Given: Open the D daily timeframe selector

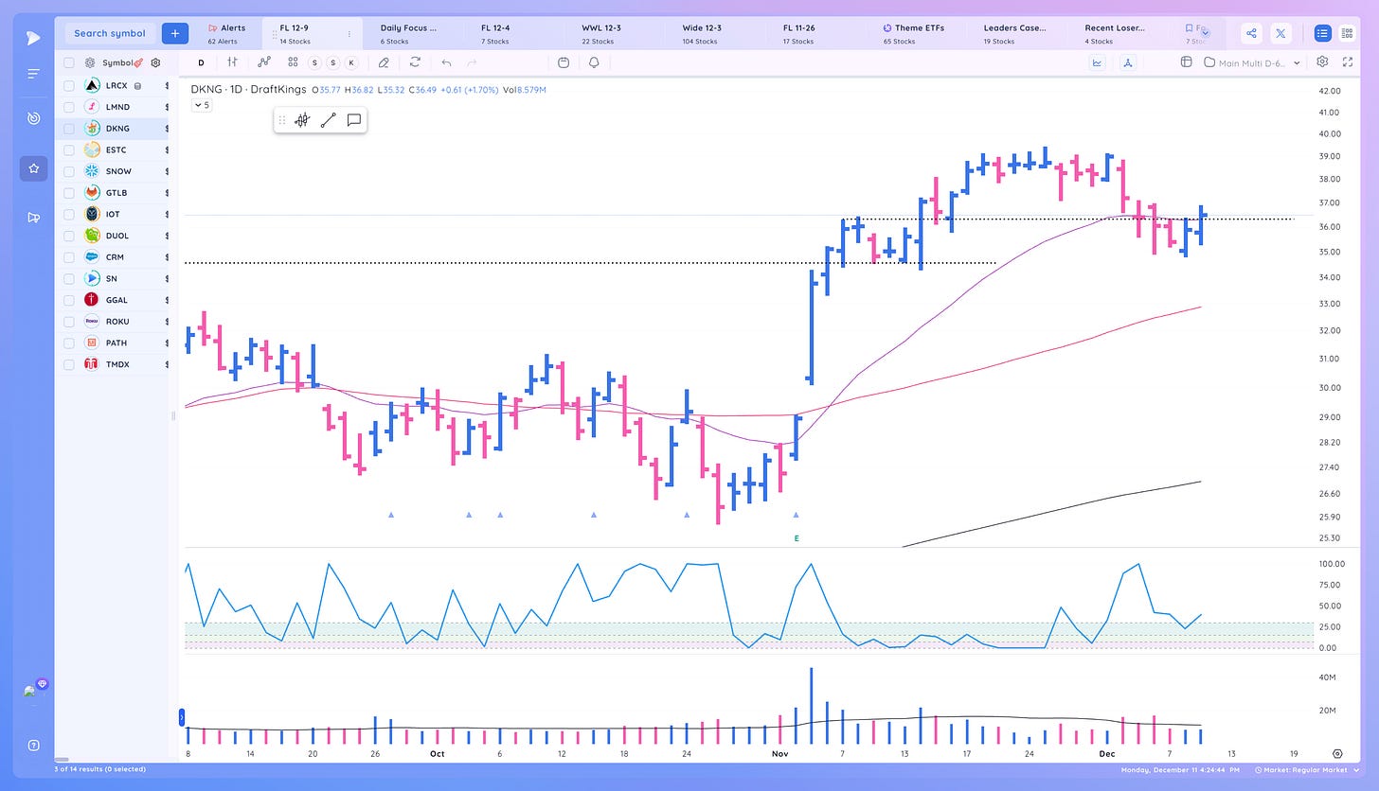Looking at the screenshot, I should click(201, 62).
